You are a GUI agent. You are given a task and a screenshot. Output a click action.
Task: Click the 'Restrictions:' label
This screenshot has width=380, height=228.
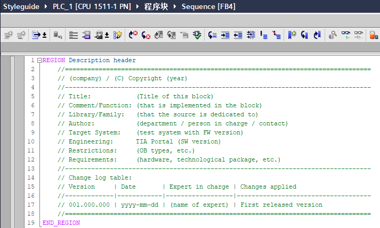pyautogui.click(x=93, y=150)
